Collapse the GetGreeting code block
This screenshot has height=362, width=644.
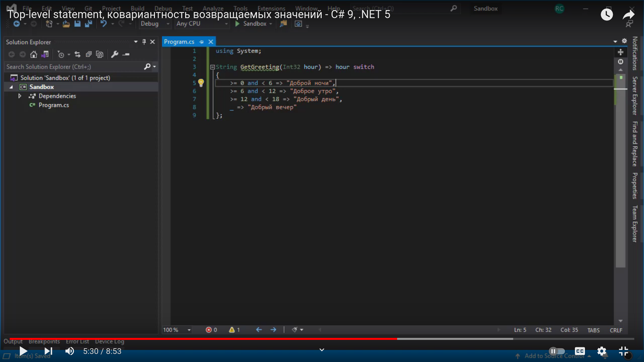point(212,67)
